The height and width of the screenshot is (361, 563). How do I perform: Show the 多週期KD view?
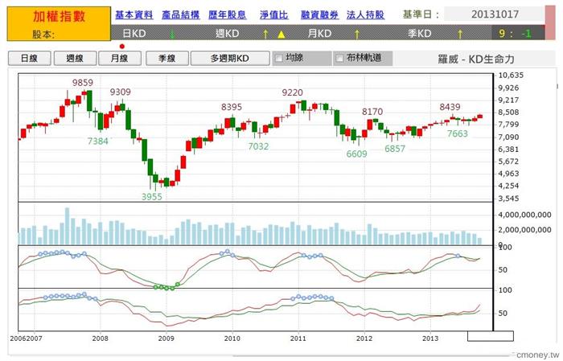(230, 58)
